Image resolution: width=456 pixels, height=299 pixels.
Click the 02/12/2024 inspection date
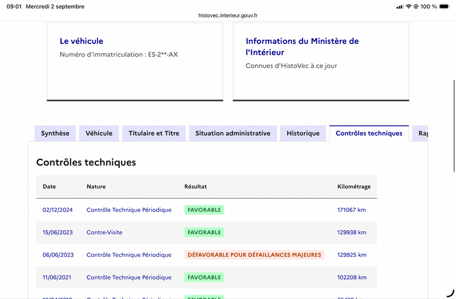58,210
